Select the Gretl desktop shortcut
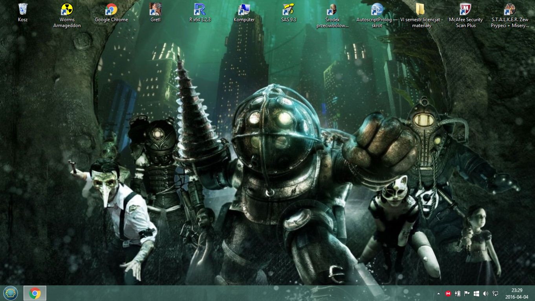535x301 pixels. coord(156,12)
